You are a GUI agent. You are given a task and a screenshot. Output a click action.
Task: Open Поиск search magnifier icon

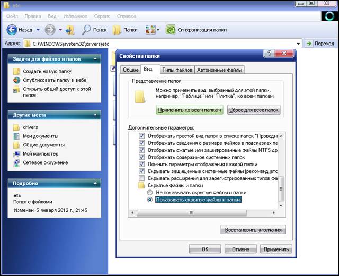pyautogui.click(x=86, y=30)
